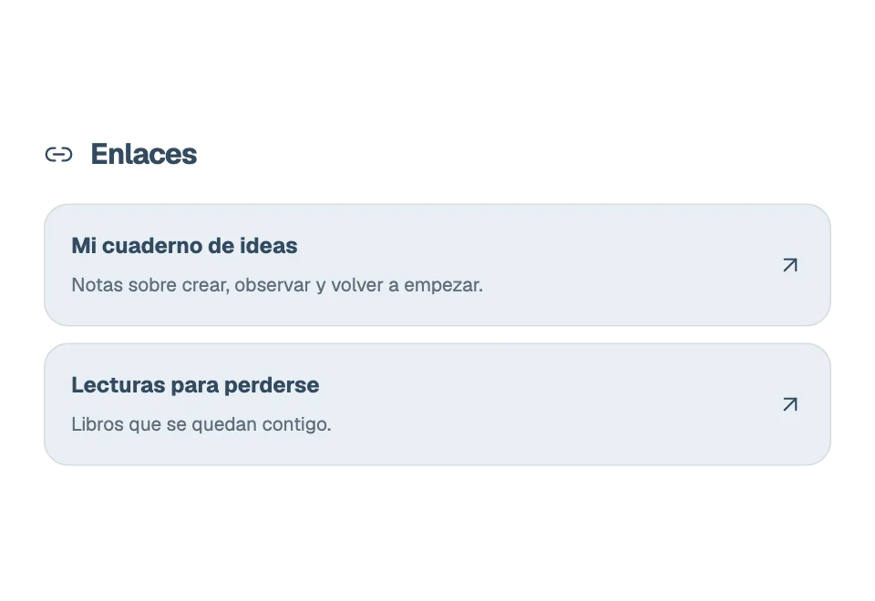
Task: Click the chain link icon beside Enlaces
Action: (x=58, y=155)
